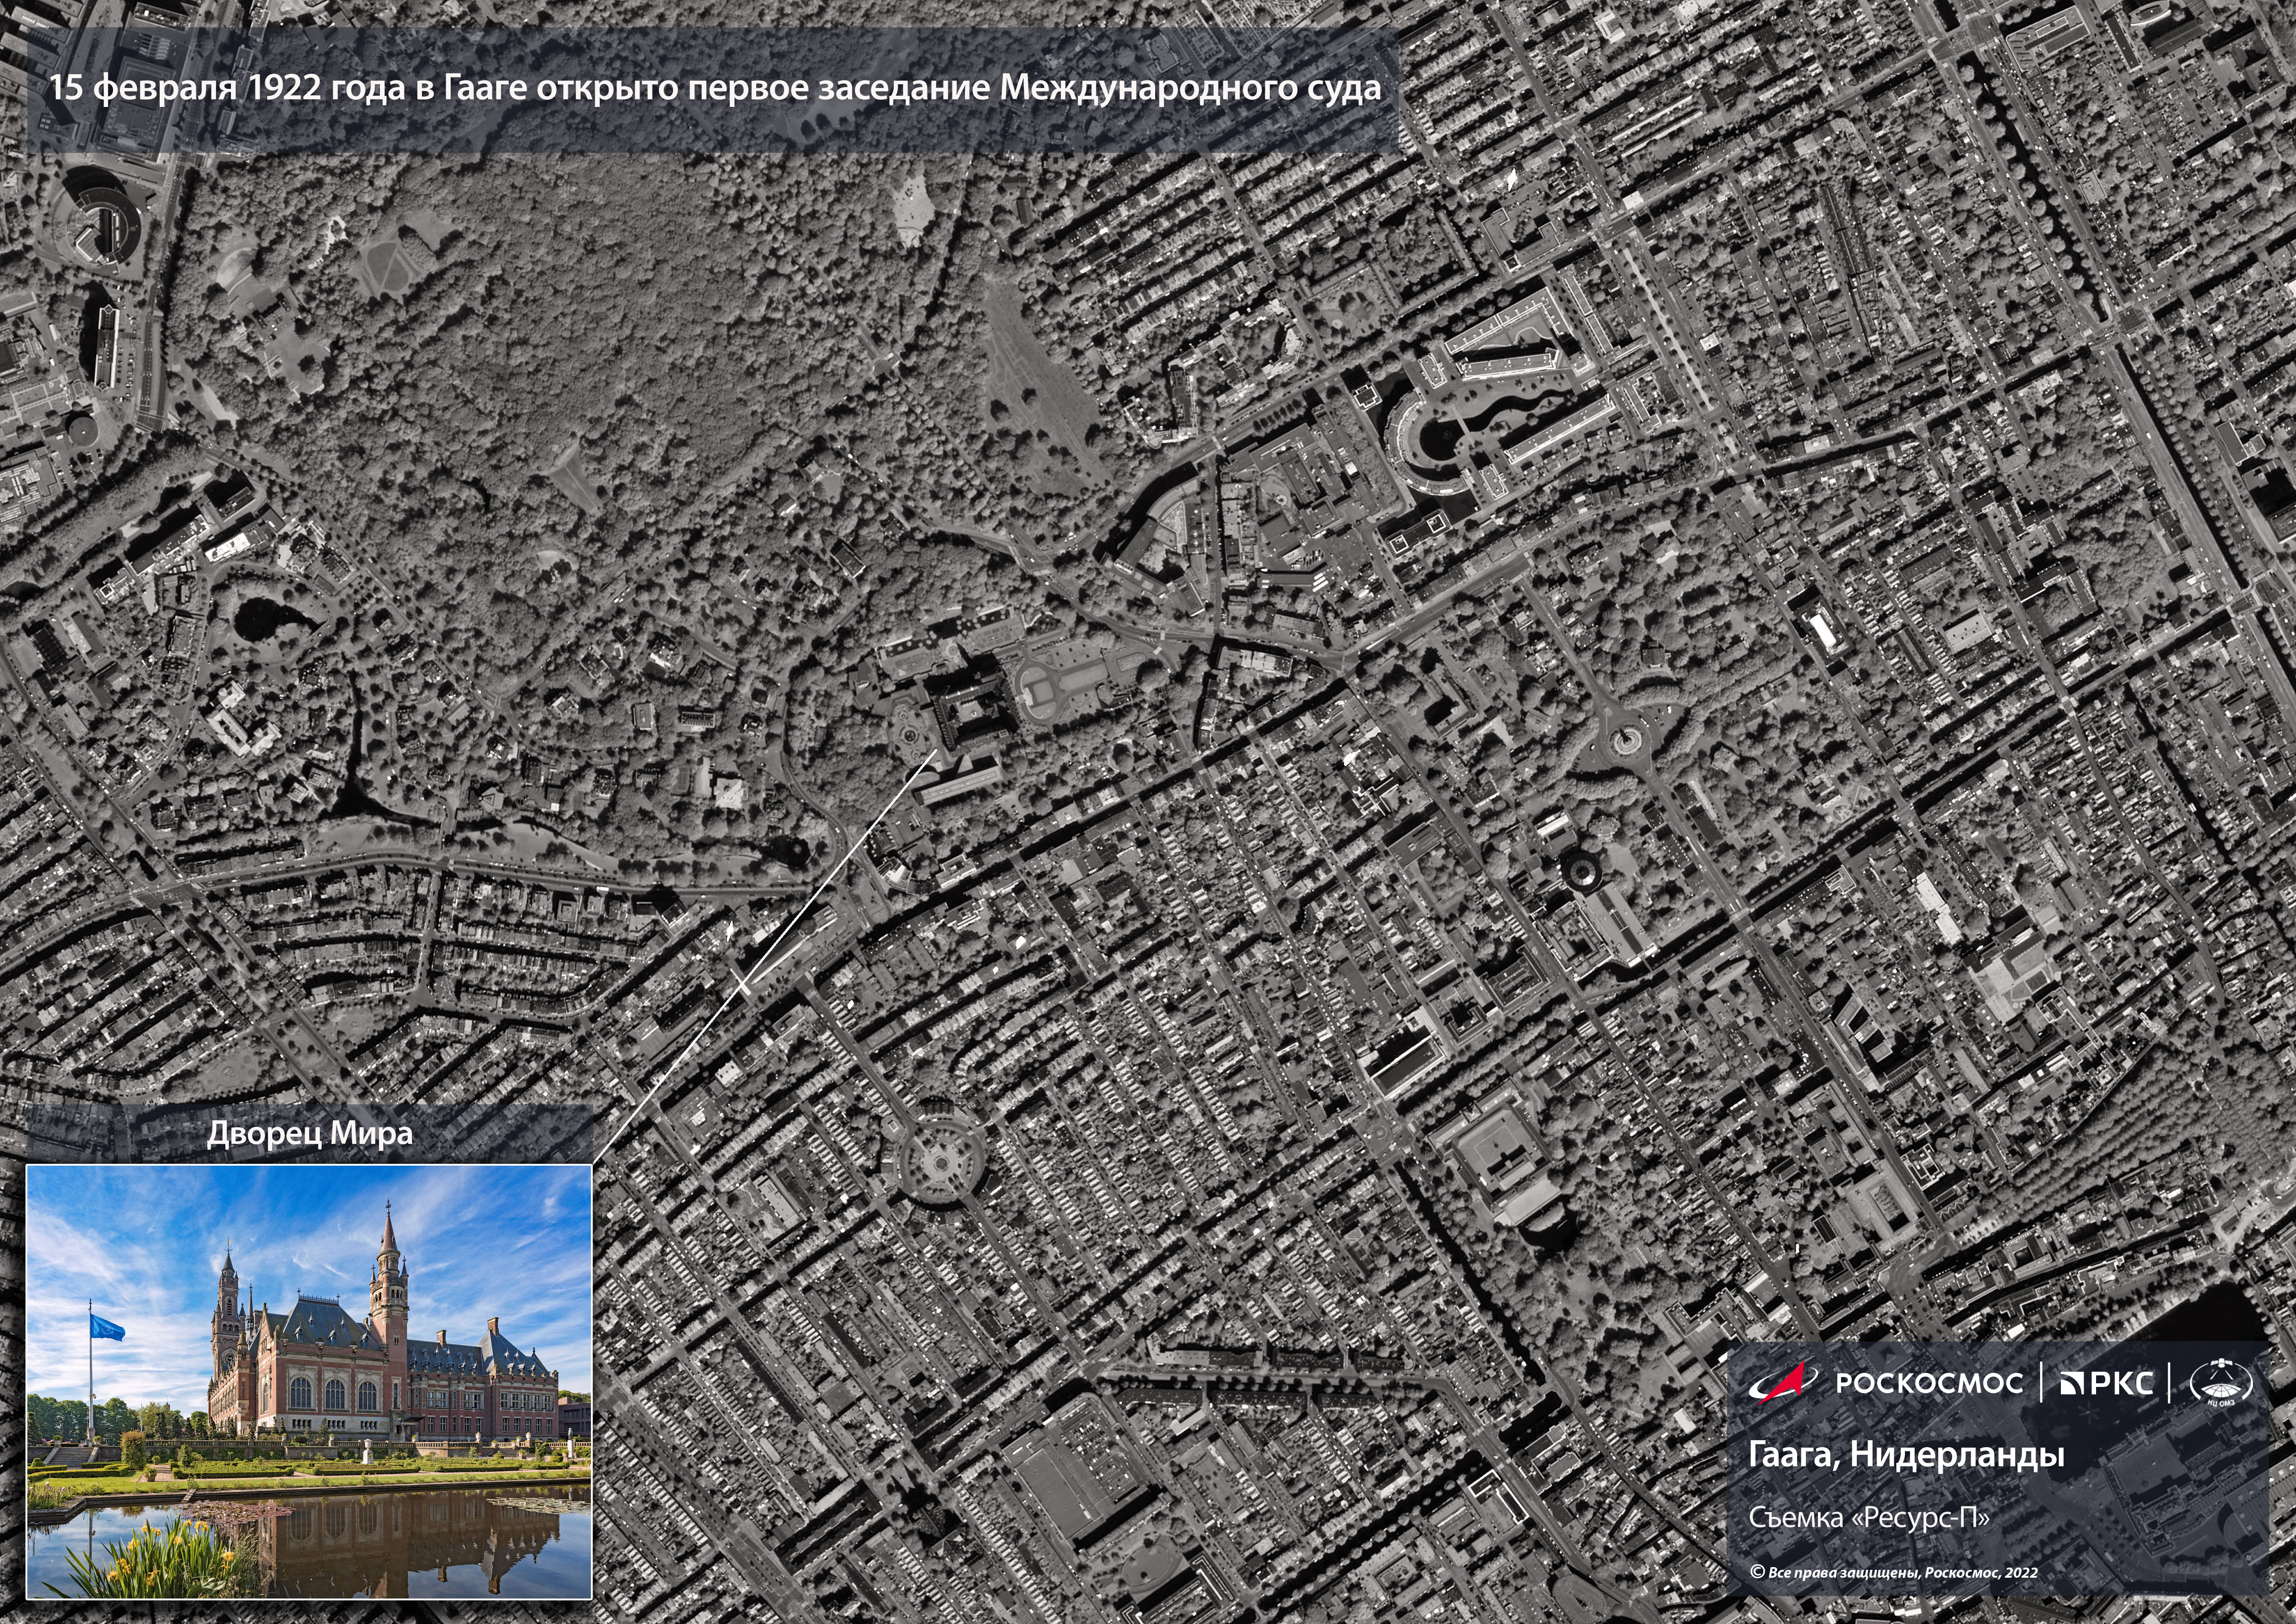
Task: Click the РКС logo emblem
Action: 2106,1383
